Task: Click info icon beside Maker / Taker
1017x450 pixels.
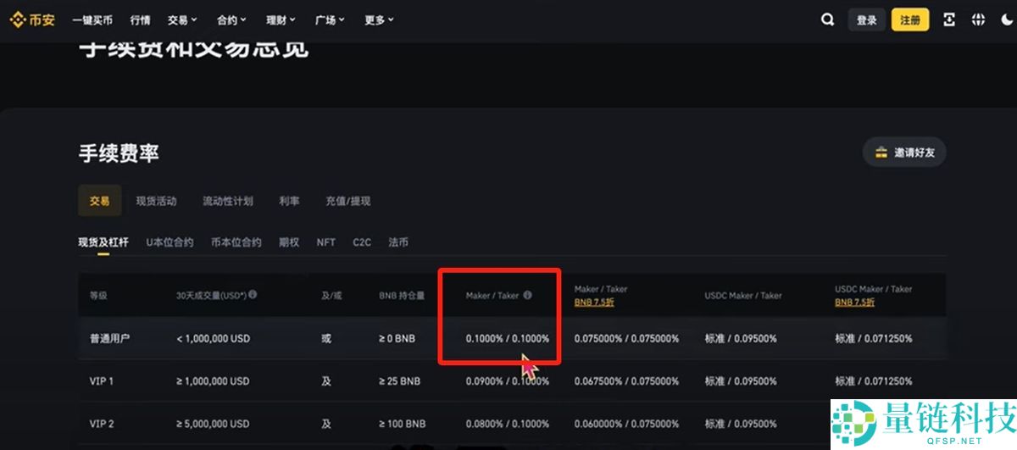Action: (x=527, y=295)
